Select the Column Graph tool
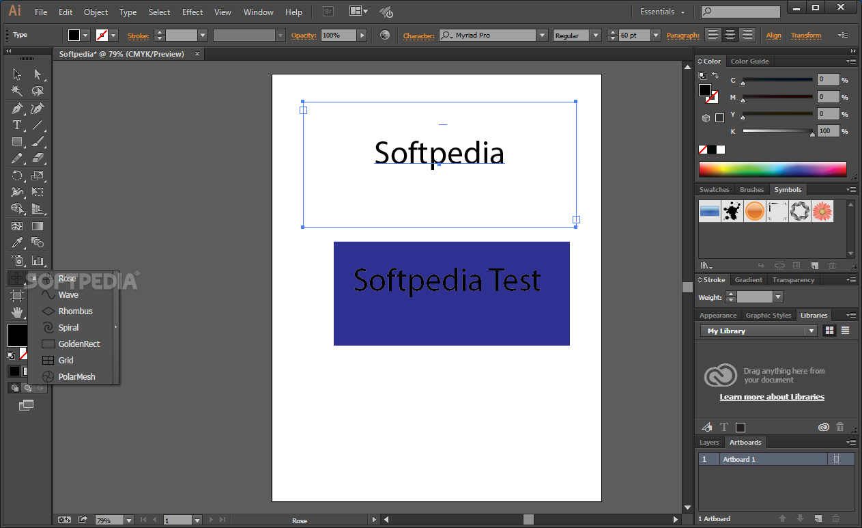 tap(38, 260)
